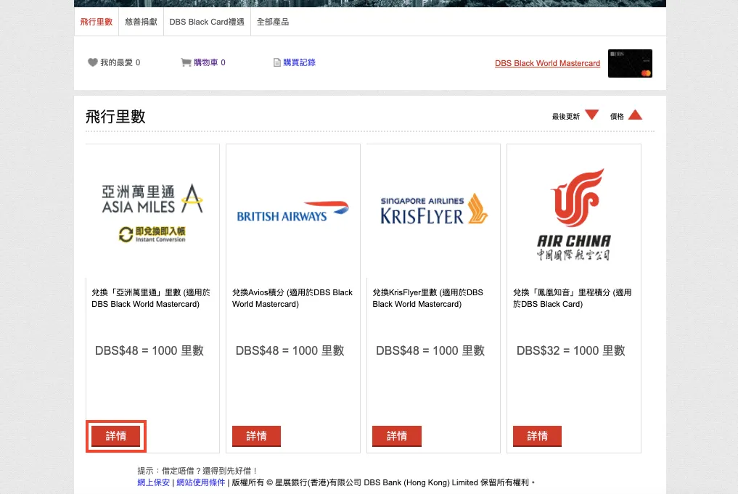This screenshot has height=494, width=738.
Task: Click the Air China logo
Action: coord(574,215)
